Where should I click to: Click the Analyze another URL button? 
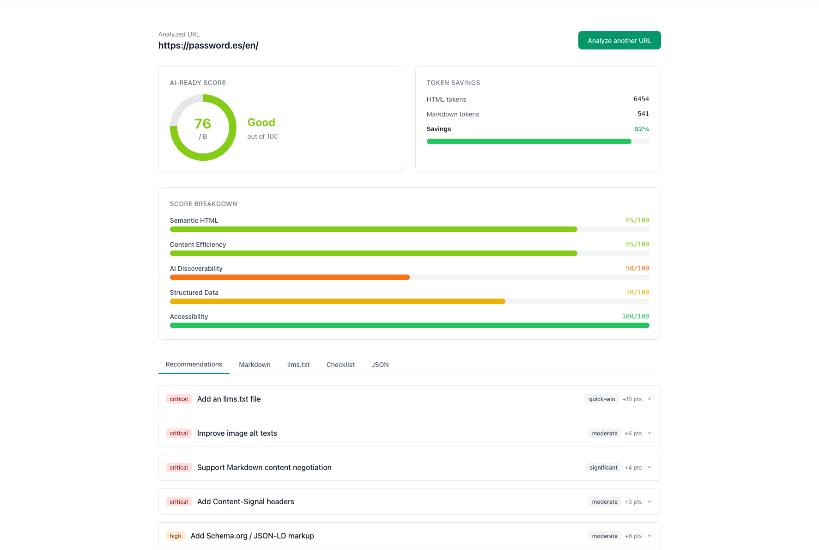[619, 40]
